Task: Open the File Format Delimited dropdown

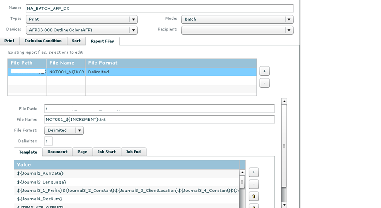Action: (80, 130)
